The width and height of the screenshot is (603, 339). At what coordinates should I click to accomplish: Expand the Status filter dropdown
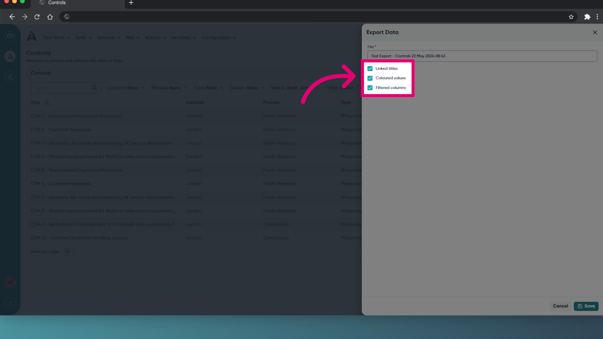click(x=295, y=88)
